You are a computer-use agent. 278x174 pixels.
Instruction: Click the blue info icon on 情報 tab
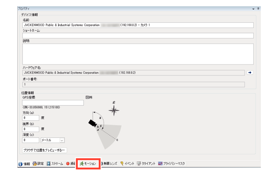click(x=20, y=164)
